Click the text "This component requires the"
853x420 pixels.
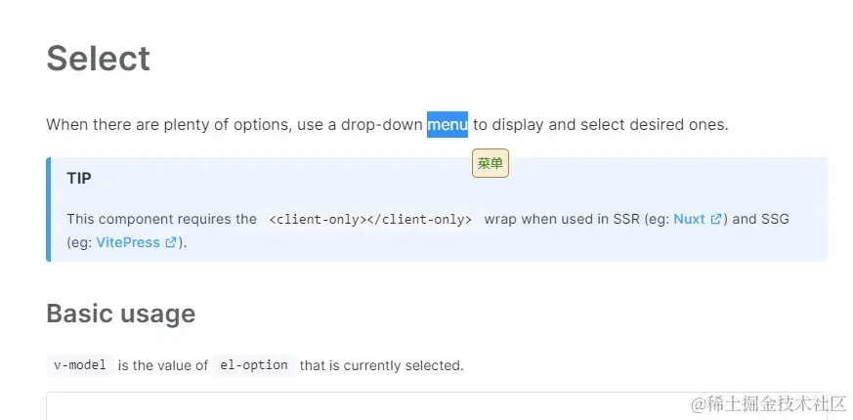click(161, 220)
